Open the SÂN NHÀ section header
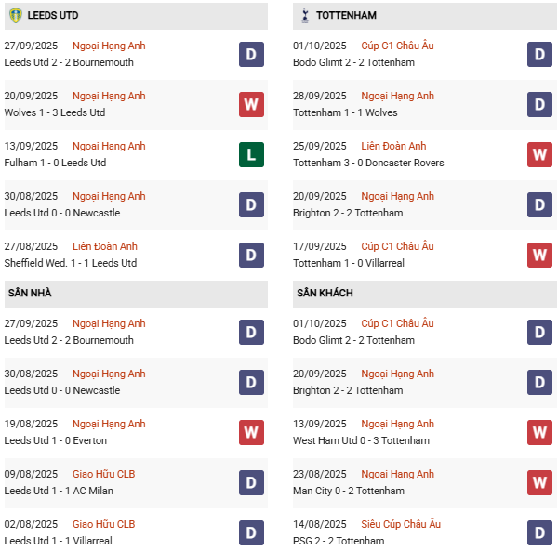 point(30,294)
